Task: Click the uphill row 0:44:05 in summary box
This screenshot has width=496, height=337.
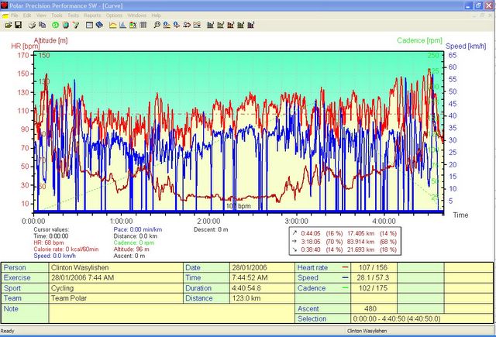Action: pos(345,233)
